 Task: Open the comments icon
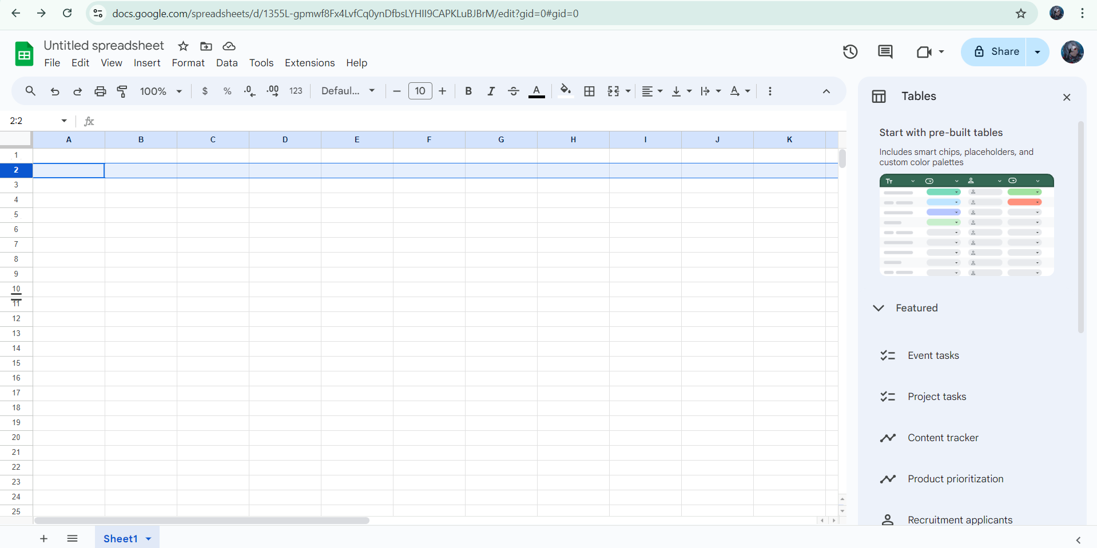885,52
